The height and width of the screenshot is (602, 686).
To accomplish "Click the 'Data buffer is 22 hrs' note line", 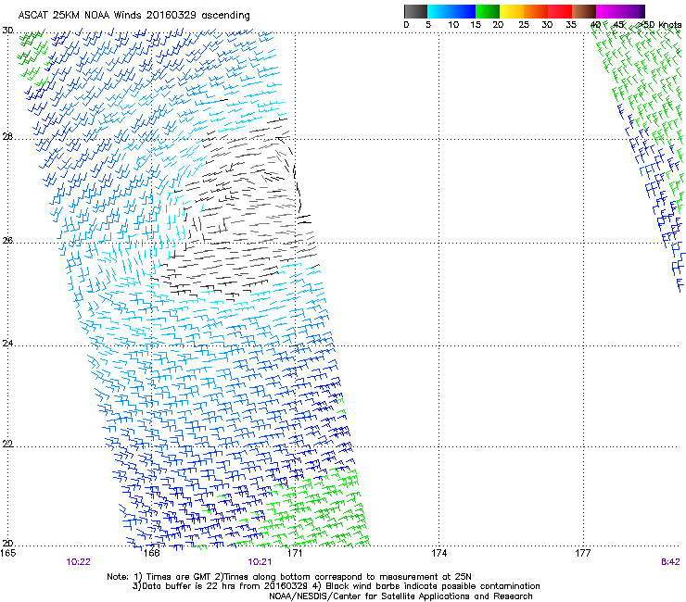I will coord(336,586).
